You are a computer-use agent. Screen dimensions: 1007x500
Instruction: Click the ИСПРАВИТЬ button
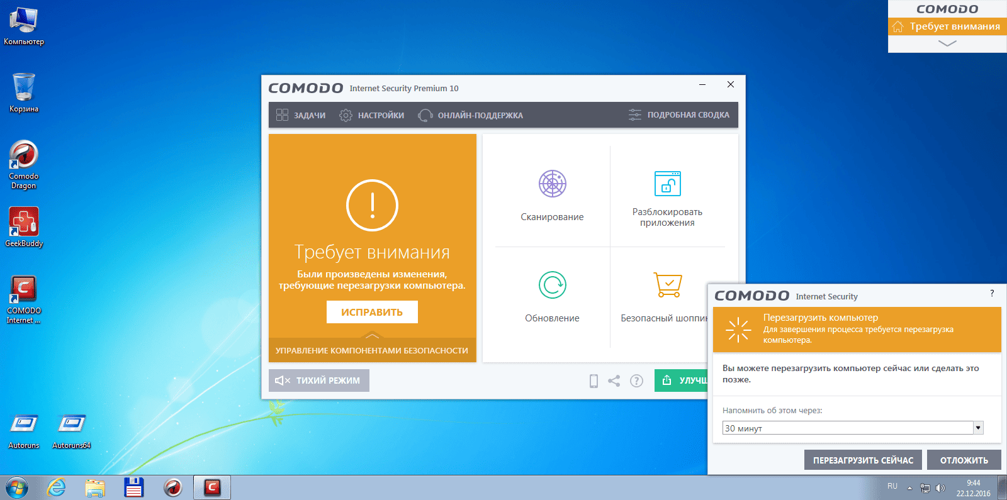tap(372, 312)
